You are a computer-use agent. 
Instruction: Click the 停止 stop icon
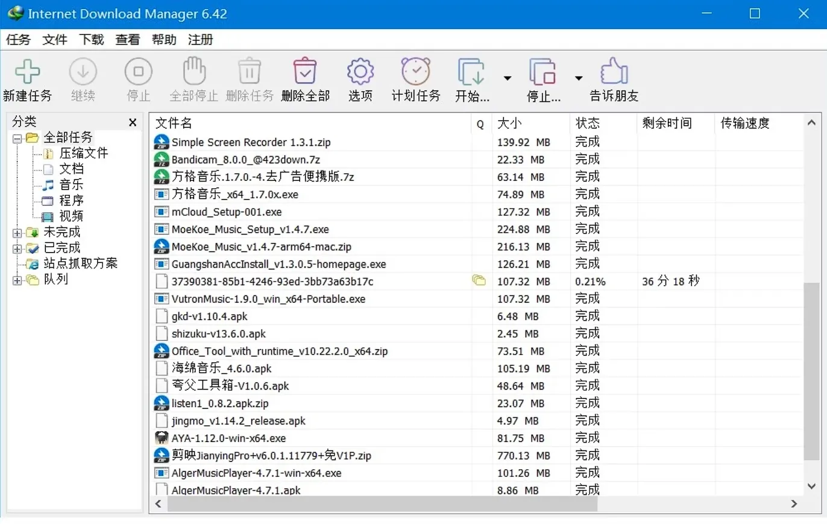point(139,72)
